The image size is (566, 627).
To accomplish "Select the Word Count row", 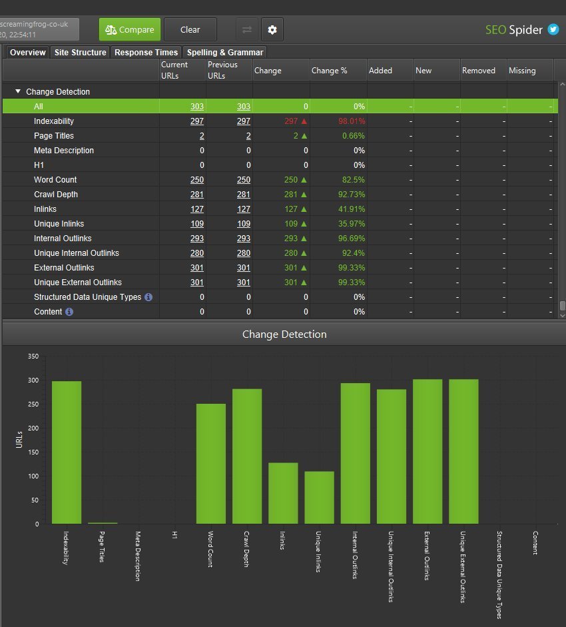I will coord(55,179).
